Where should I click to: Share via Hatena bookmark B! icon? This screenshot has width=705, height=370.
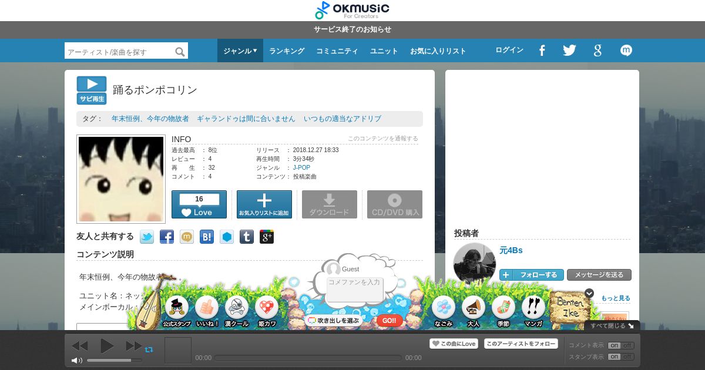point(207,237)
